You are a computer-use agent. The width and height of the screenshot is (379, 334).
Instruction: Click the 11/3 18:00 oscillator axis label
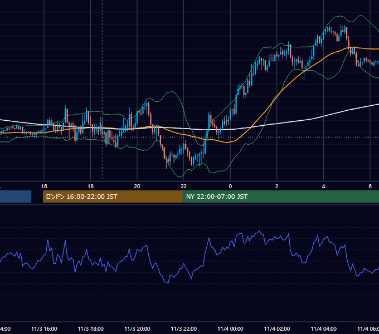(x=91, y=328)
